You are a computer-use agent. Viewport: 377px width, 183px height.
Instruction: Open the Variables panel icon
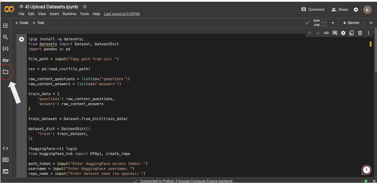pos(5,48)
